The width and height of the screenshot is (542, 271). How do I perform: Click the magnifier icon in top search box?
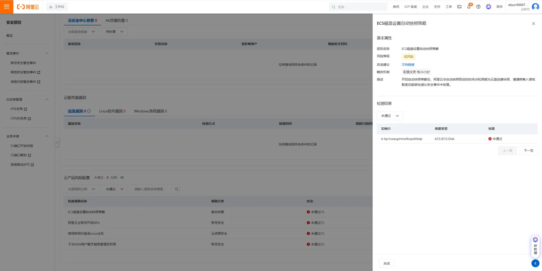tap(334, 7)
